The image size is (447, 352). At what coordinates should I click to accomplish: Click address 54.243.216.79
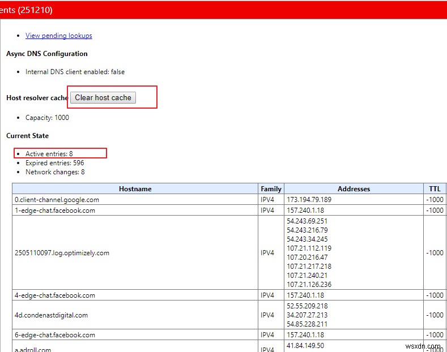tap(307, 230)
